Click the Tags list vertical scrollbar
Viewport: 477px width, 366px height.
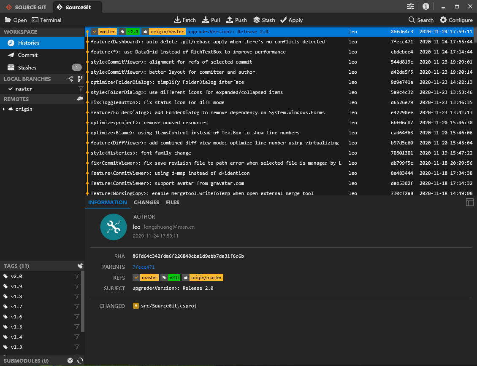click(82, 302)
